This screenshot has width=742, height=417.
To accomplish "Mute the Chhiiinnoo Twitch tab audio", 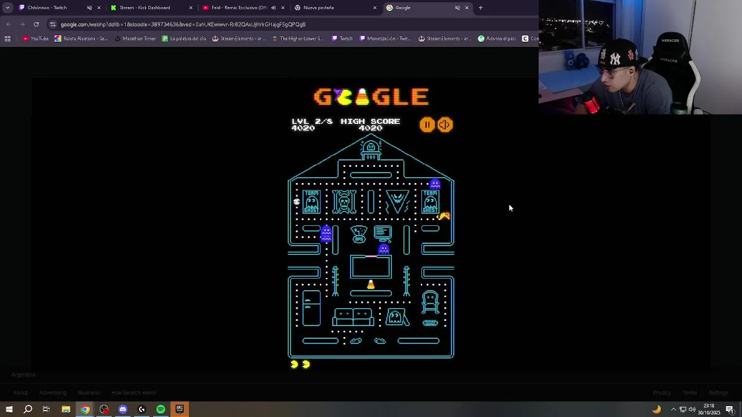I will click(89, 8).
